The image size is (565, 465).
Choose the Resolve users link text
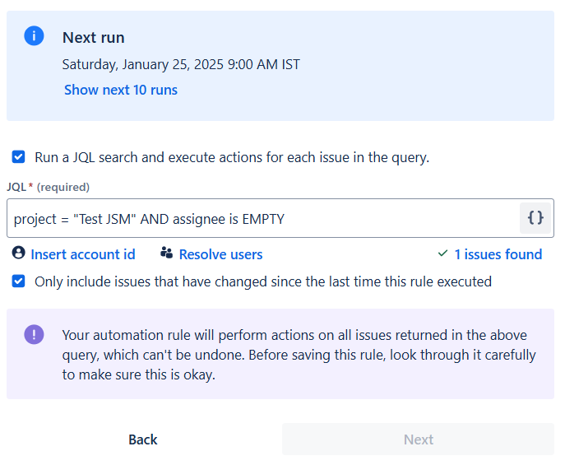coord(220,254)
